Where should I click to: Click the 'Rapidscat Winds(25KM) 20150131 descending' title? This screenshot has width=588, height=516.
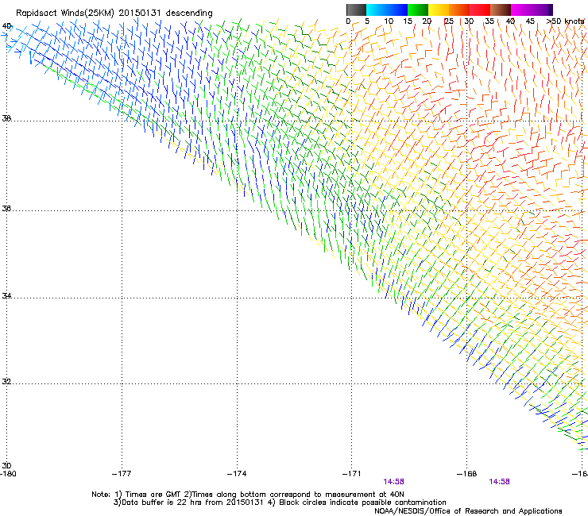click(114, 13)
